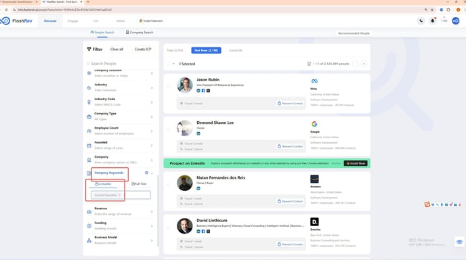Viewport: 466px width, 260px height.
Task: Select Natan Fernandes dos Reis's row checkbox
Action: click(x=169, y=185)
